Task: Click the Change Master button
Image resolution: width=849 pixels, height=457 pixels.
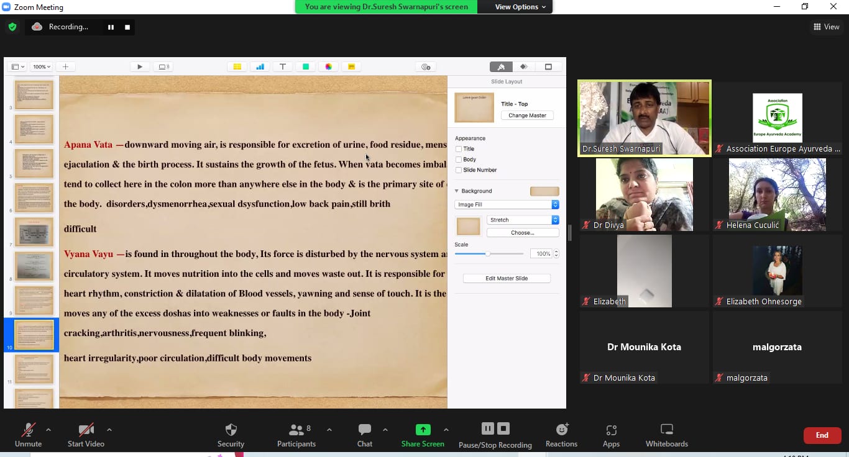Action: [527, 115]
